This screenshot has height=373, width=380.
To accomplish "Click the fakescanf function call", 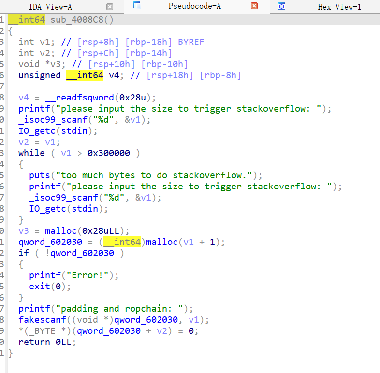I will pos(40,319).
